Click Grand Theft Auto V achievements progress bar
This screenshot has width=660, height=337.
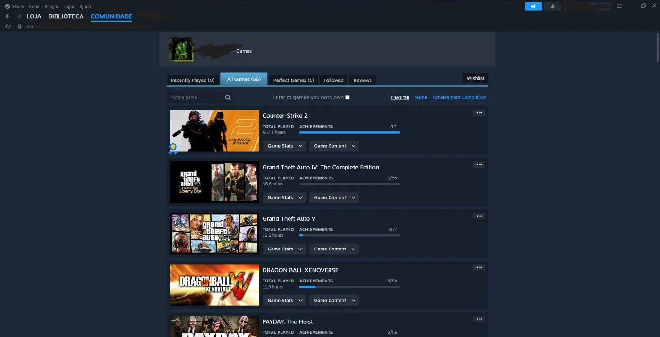click(x=349, y=235)
